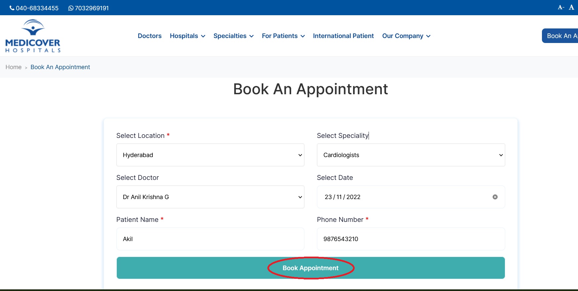This screenshot has width=578, height=291.
Task: Open the International Patient page
Action: click(343, 36)
